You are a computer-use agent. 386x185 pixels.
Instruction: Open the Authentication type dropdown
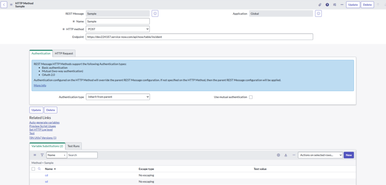(118, 97)
